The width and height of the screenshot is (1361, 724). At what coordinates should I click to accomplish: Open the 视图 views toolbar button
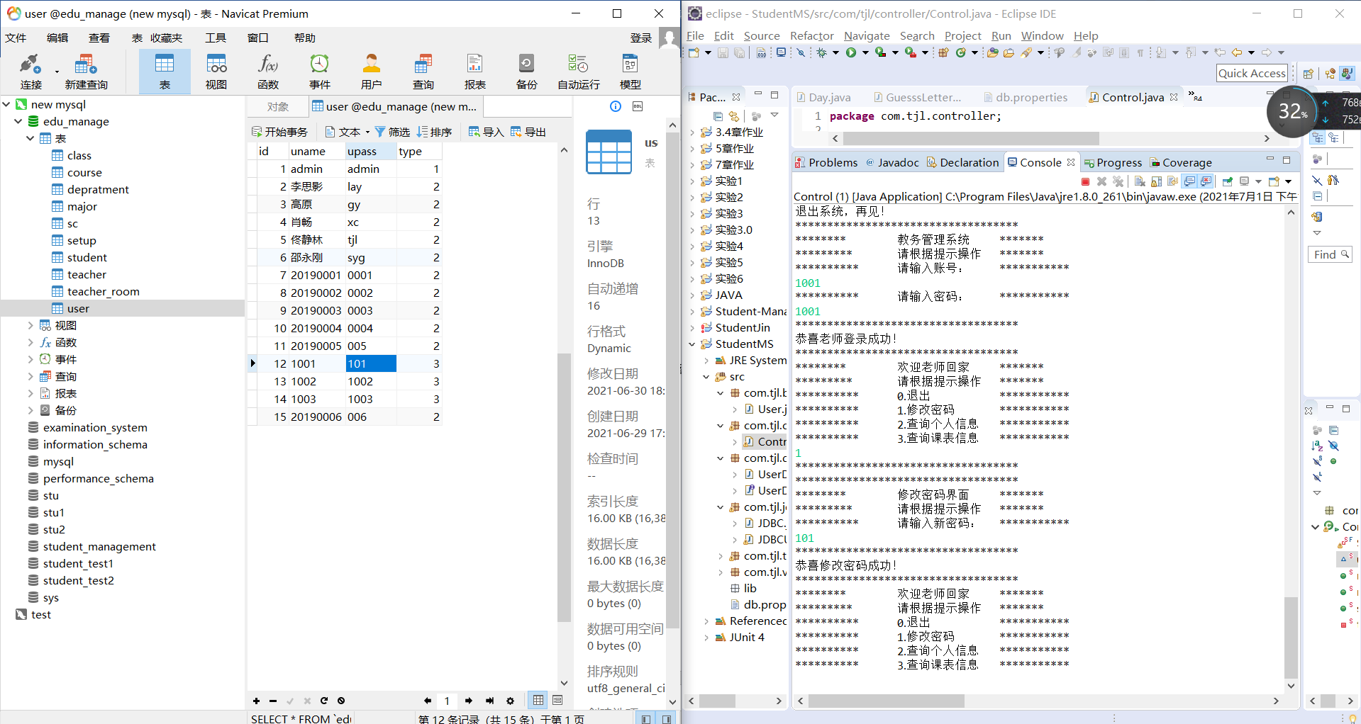[x=216, y=72]
